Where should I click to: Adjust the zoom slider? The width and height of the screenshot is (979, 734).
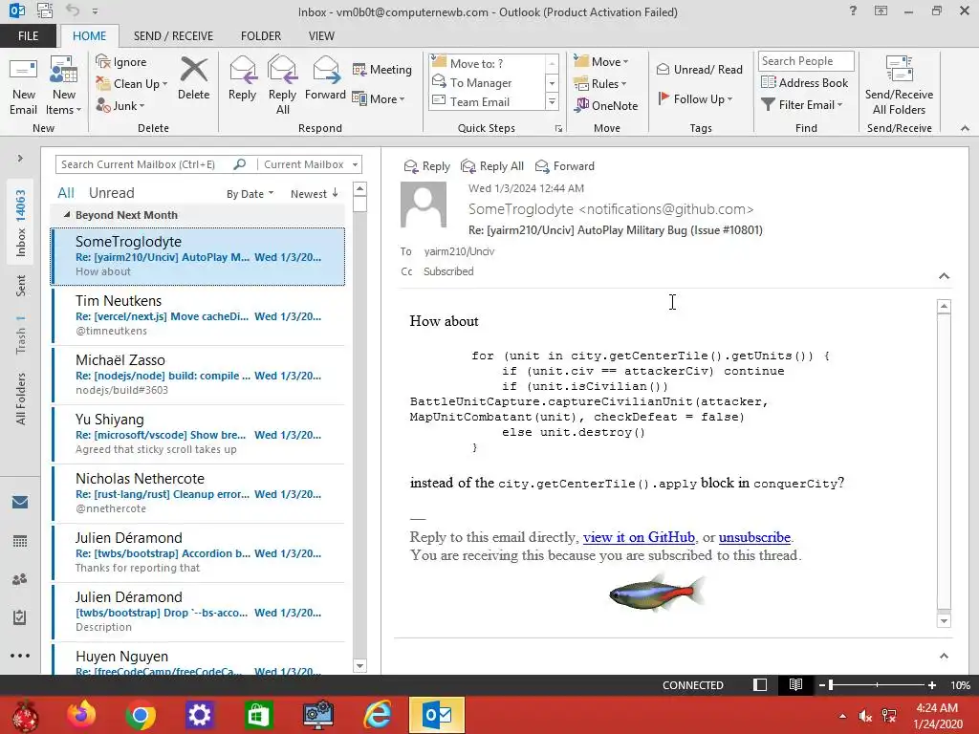coord(878,685)
